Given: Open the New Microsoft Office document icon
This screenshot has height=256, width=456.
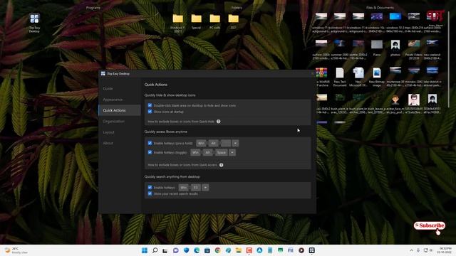Looking at the screenshot, I should point(358,77).
